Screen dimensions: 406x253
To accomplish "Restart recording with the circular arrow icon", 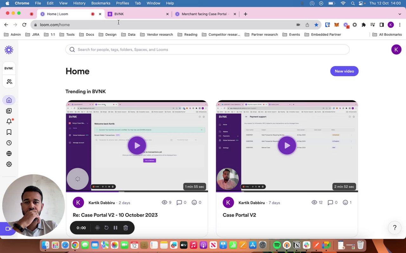I will coord(107,228).
